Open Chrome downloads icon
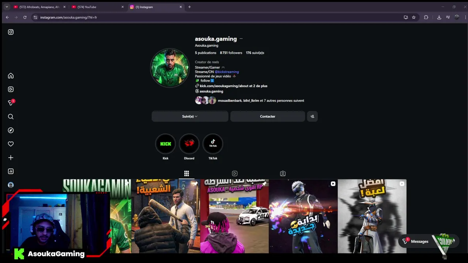 439,17
